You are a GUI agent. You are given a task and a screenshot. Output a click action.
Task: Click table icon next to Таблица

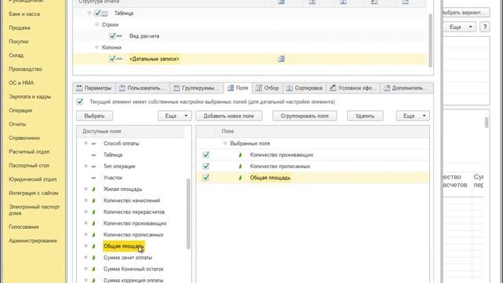[x=105, y=13]
